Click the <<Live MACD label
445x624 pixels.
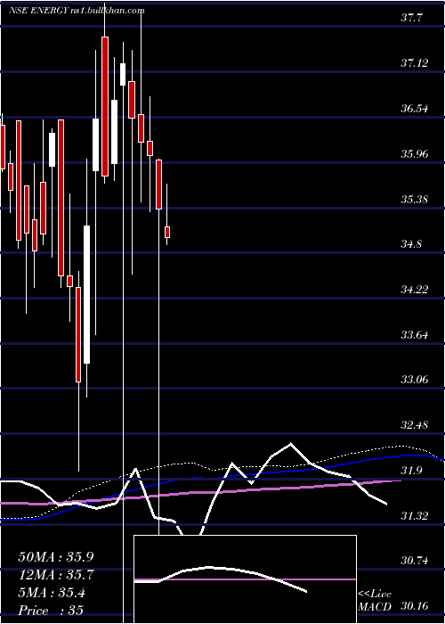point(375,601)
